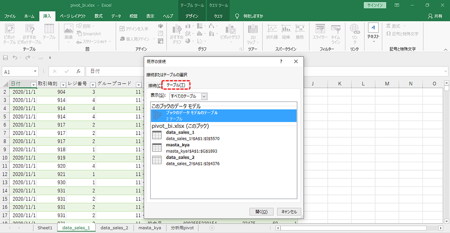Select the masta_kya table entry

pyautogui.click(x=224, y=148)
